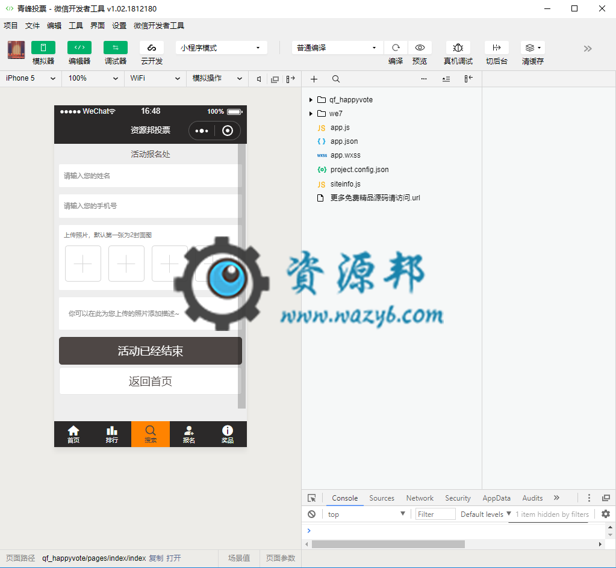Open the 100% zoom dropdown
Screen dimensions: 616x568
(93, 78)
